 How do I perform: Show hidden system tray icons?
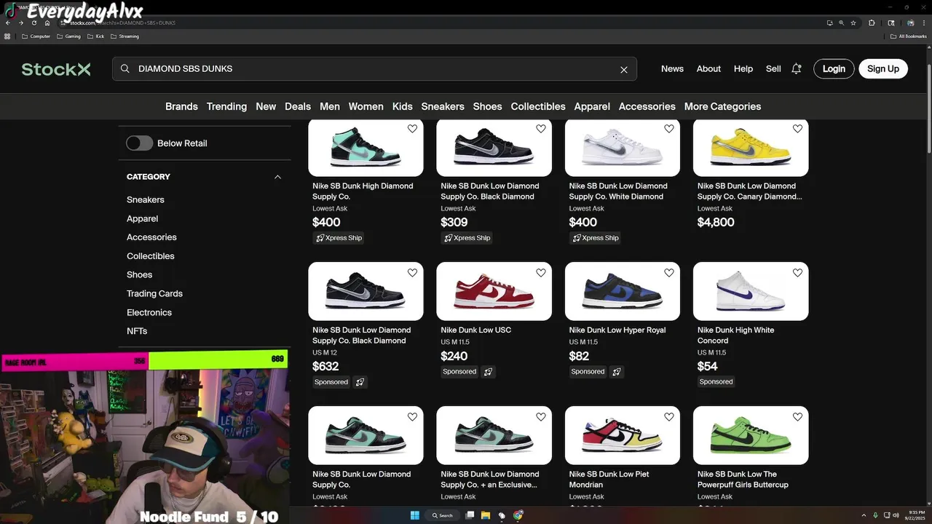pyautogui.click(x=864, y=515)
